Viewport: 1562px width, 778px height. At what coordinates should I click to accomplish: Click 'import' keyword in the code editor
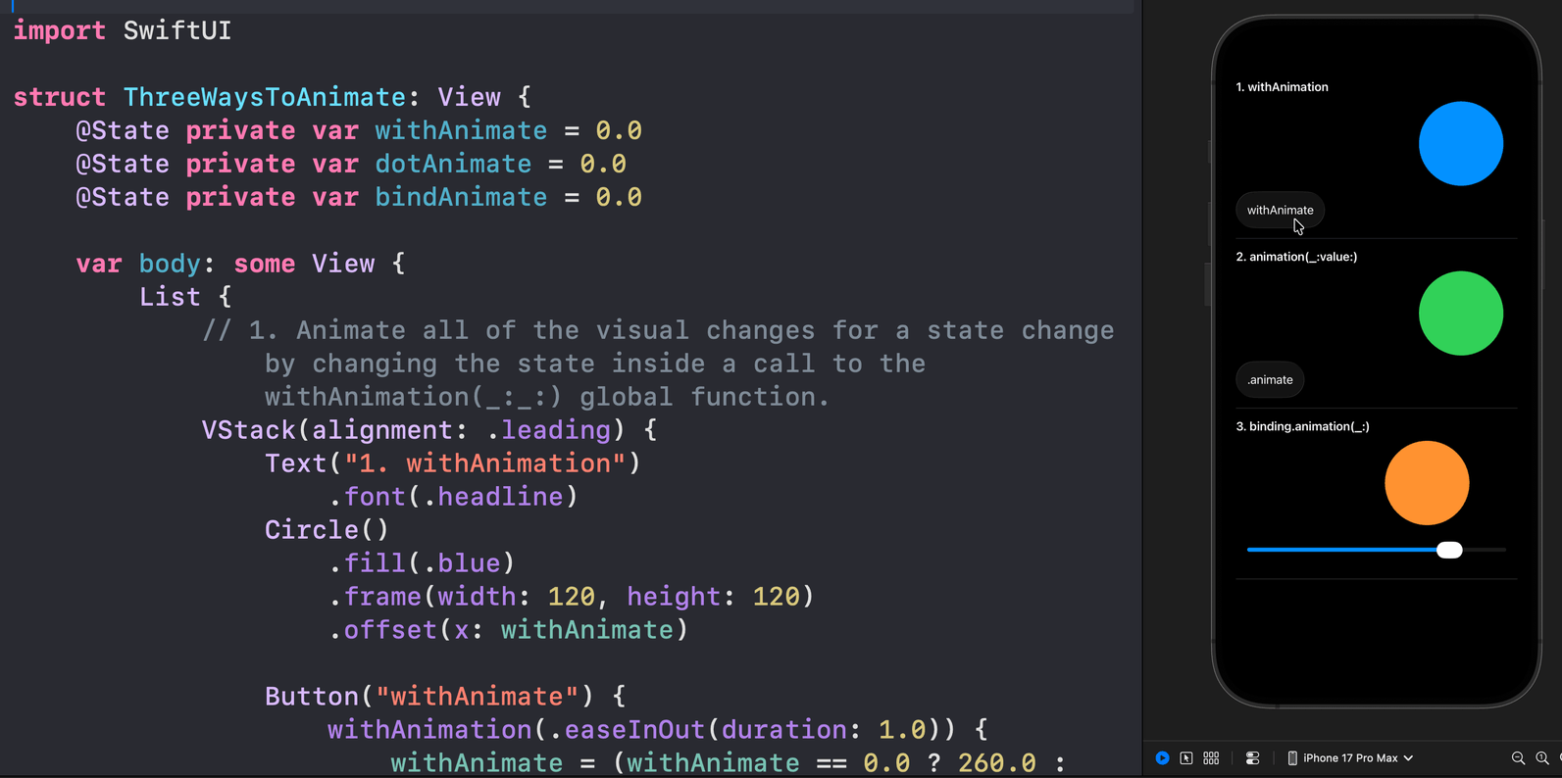click(x=59, y=30)
